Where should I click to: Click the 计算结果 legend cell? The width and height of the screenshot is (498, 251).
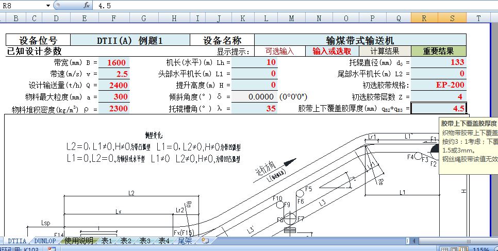click(385, 51)
